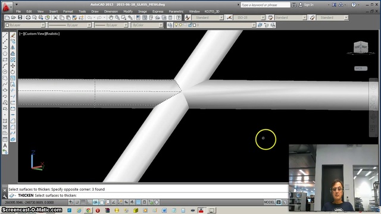This screenshot has width=381, height=214.
Task: Select the Erase modify tool
Action: tap(13, 35)
